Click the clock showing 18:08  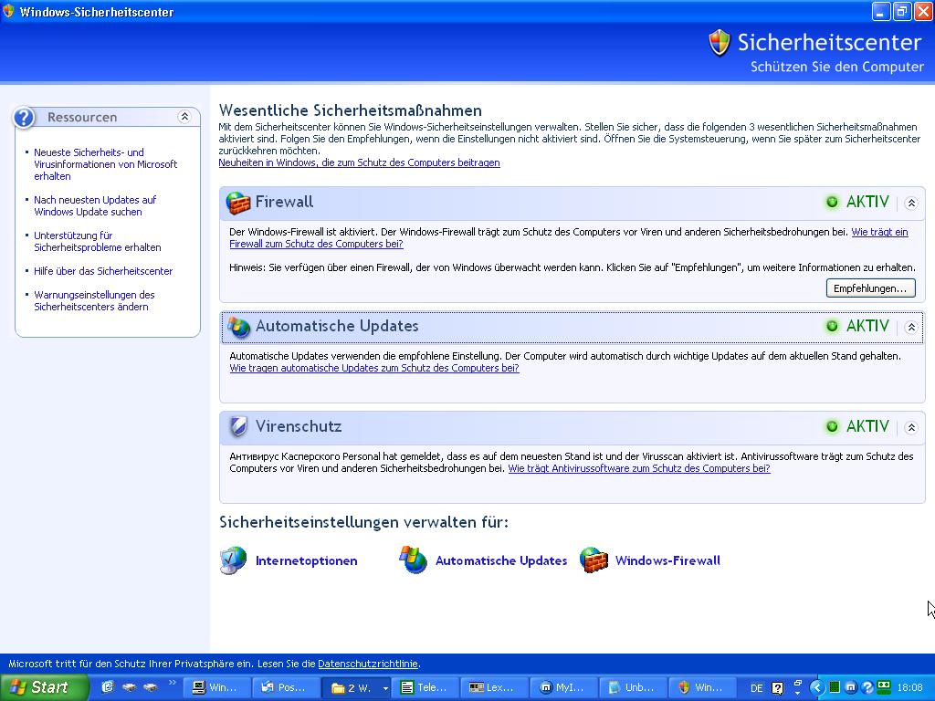pyautogui.click(x=909, y=688)
